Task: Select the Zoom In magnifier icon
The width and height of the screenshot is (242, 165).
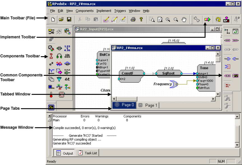Action: click(x=168, y=20)
